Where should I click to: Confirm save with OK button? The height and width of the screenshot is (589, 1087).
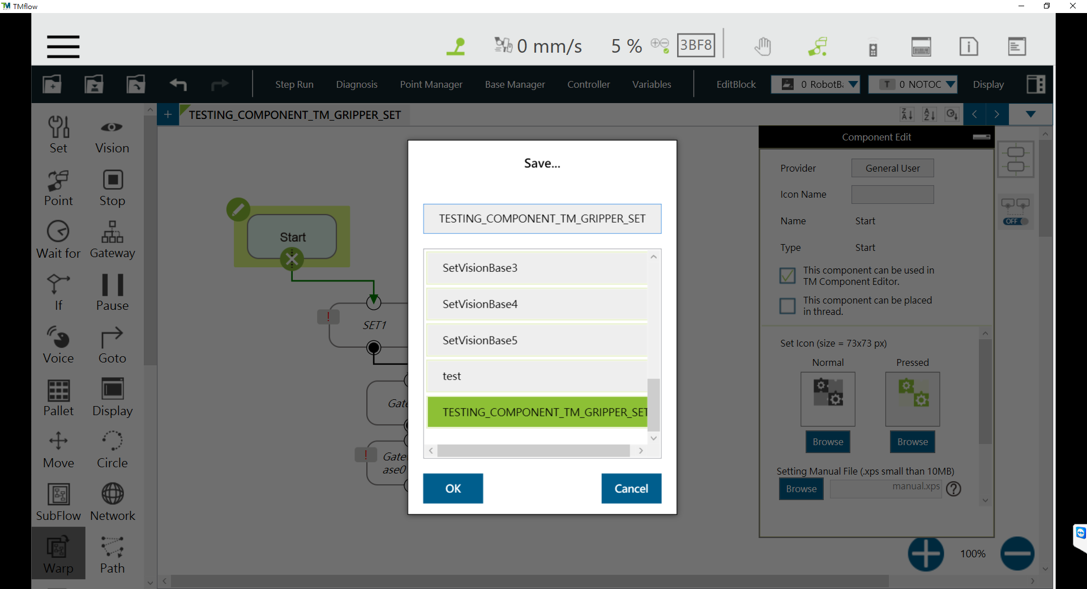coord(453,488)
